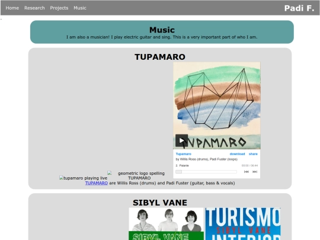Click the TUPAMARO section heading
This screenshot has height=240, width=320.
pyautogui.click(x=160, y=57)
